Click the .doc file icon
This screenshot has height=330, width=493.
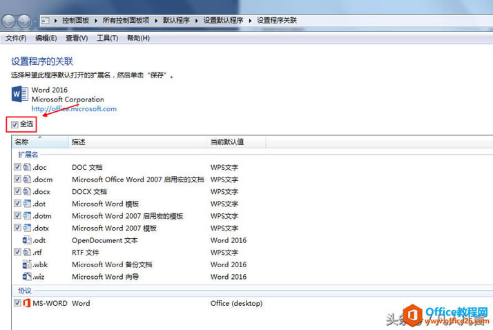pyautogui.click(x=28, y=167)
